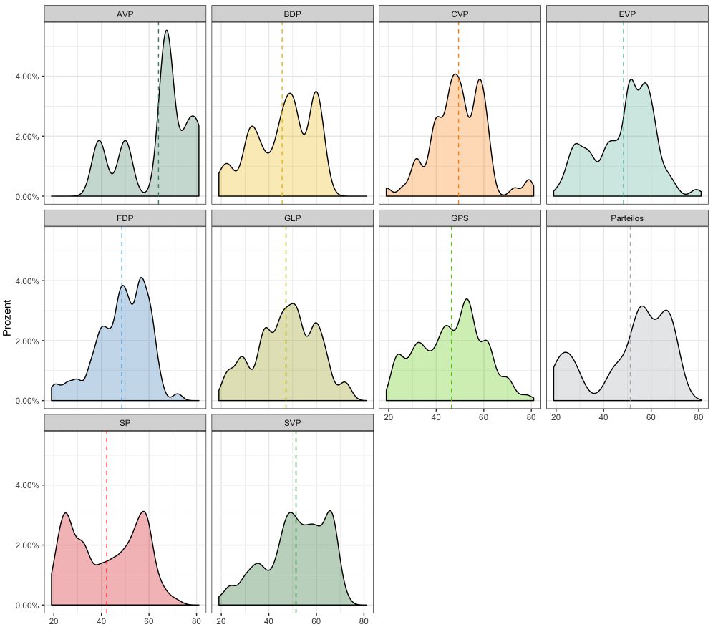Click the FDP facet header
The height and width of the screenshot is (627, 713).
point(125,218)
